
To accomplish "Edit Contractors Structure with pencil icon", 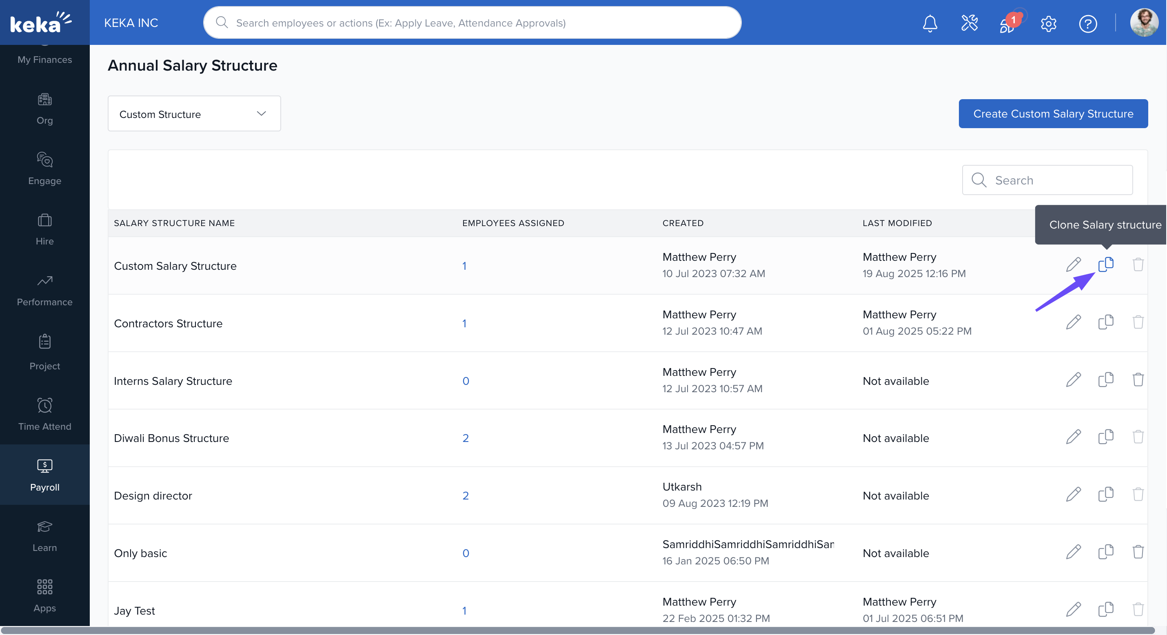I will 1073,322.
